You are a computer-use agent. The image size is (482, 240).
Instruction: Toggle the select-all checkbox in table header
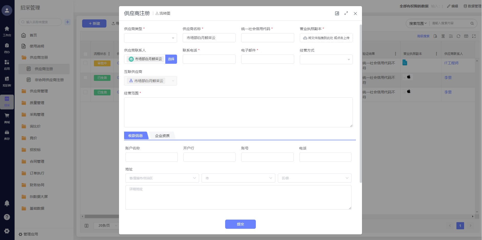point(85,54)
